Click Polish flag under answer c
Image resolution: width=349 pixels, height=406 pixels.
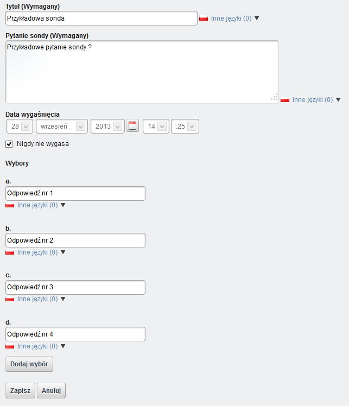10,299
